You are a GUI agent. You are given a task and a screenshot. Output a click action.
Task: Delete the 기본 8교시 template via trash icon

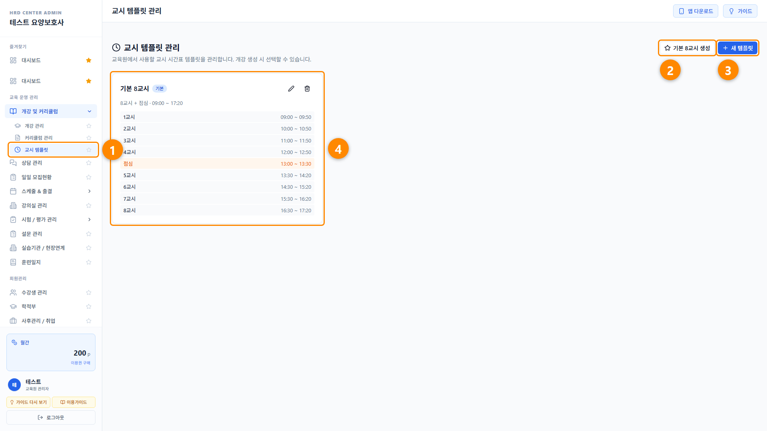point(307,89)
